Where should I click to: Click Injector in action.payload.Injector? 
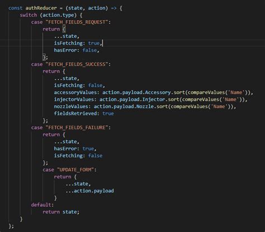[x=154, y=100]
